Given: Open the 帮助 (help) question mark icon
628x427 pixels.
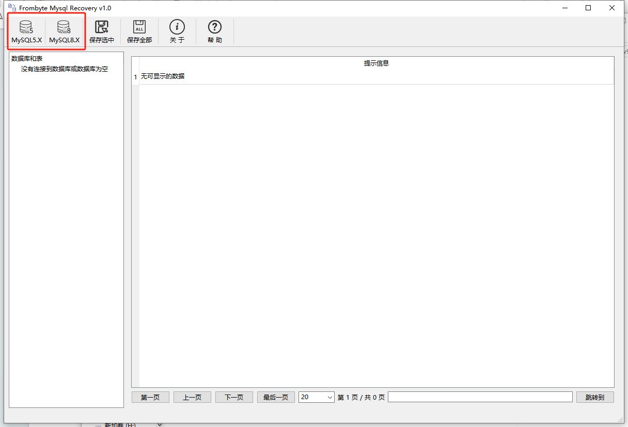Looking at the screenshot, I should tap(215, 31).
